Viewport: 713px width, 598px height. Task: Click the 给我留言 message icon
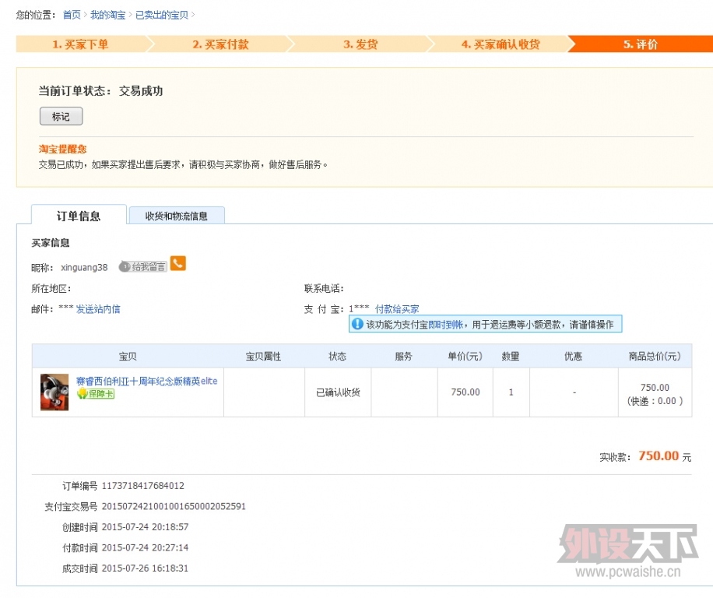[143, 267]
